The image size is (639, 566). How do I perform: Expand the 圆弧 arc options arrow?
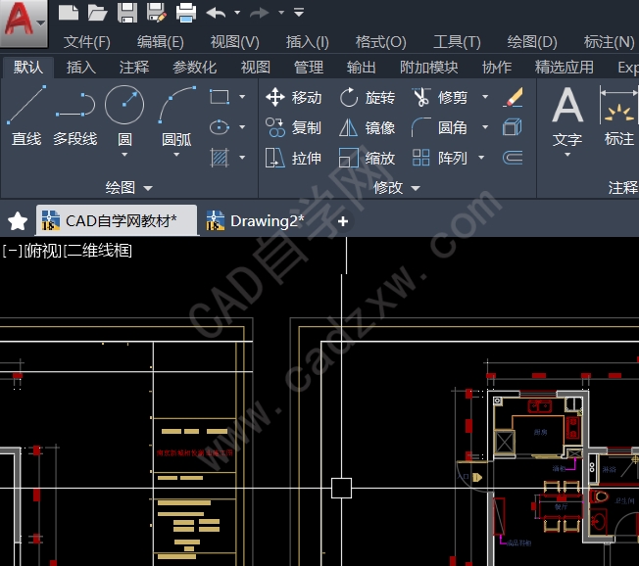tap(176, 155)
